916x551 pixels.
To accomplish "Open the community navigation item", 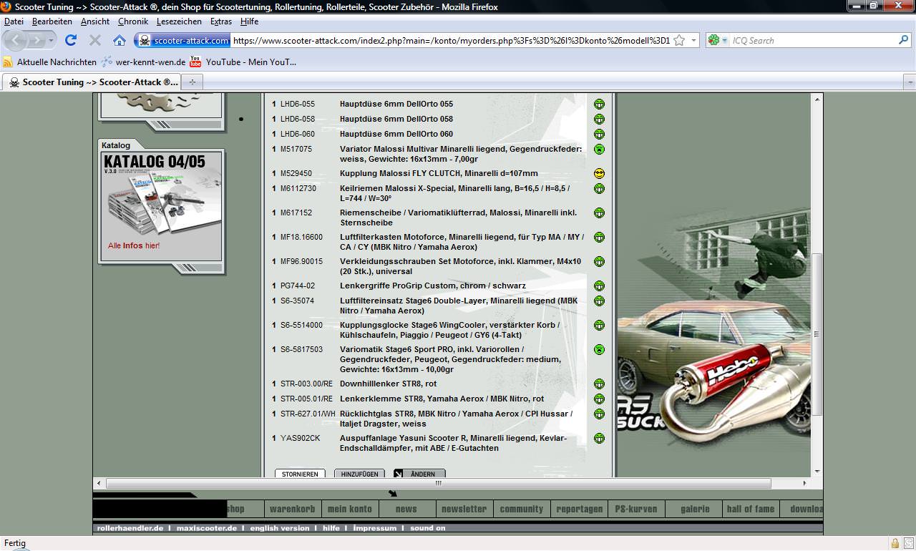I will click(522, 509).
